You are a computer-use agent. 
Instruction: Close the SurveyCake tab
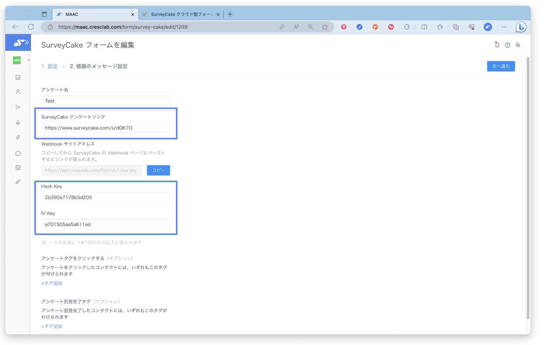218,14
